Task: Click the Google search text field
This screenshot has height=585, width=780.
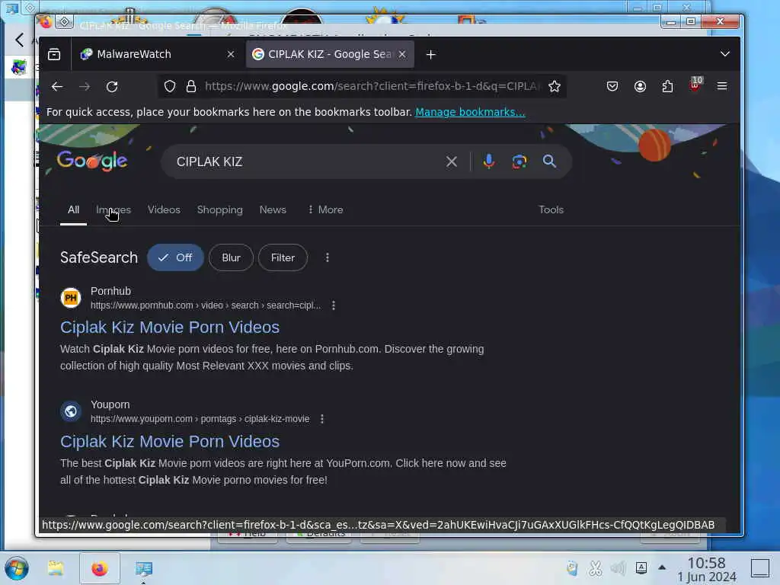Action: click(306, 161)
